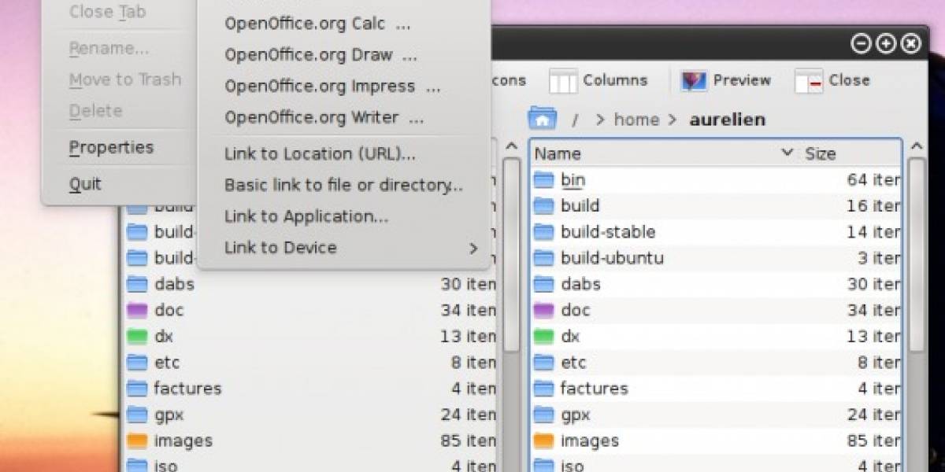Click the Columns view icon

(563, 80)
